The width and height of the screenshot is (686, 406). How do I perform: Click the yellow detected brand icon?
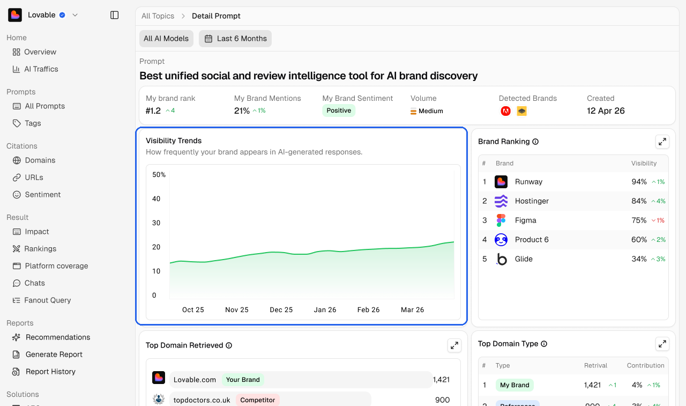click(522, 111)
